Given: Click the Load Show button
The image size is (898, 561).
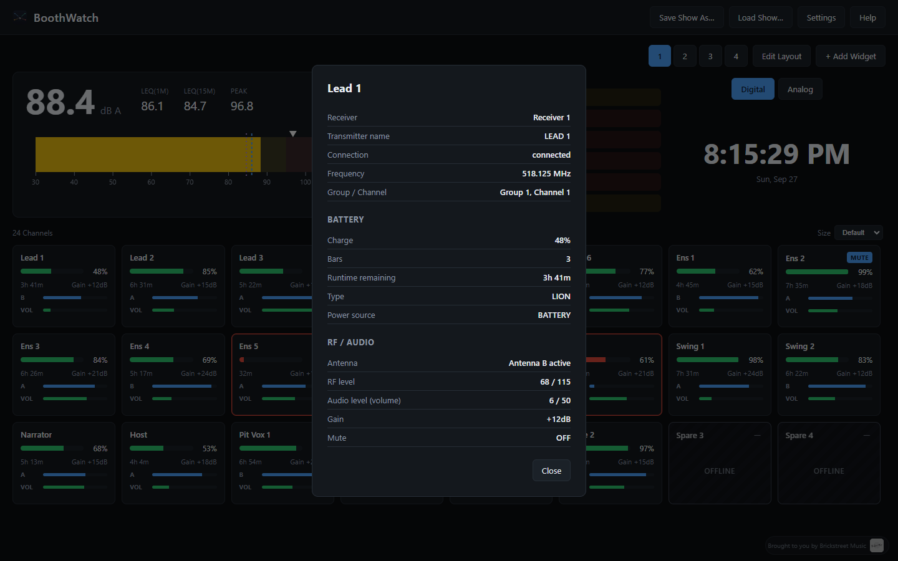Looking at the screenshot, I should tap(760, 17).
